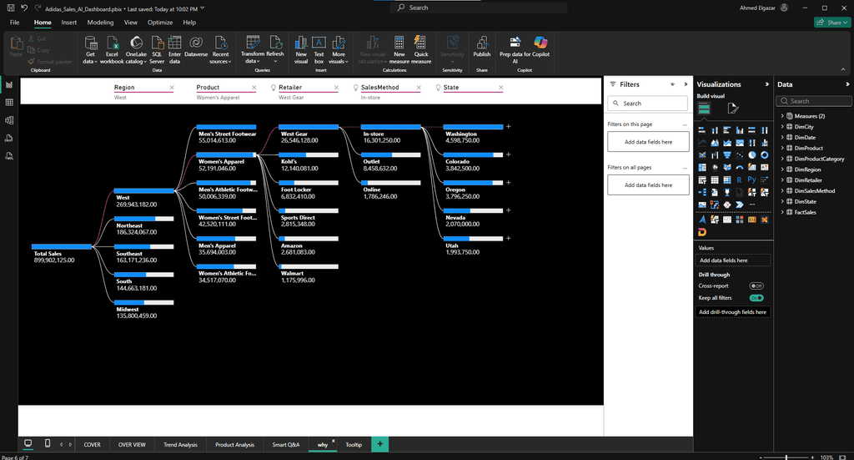
Task: Toggle the Cross-report drill through switch
Action: pyautogui.click(x=756, y=286)
